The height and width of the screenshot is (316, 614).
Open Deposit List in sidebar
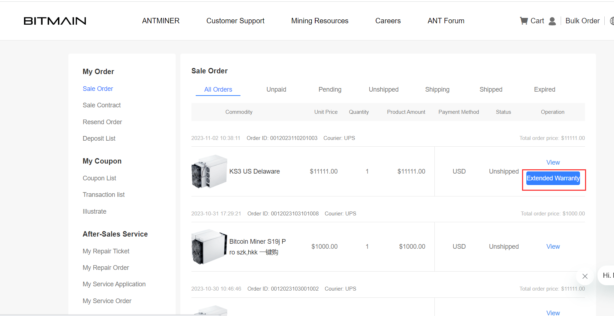pyautogui.click(x=99, y=138)
